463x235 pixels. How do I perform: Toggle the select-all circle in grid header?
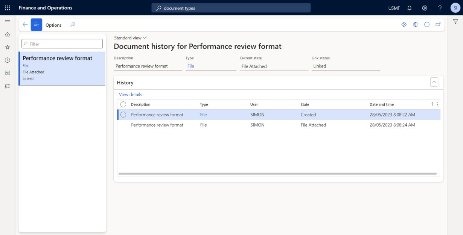[x=123, y=104]
